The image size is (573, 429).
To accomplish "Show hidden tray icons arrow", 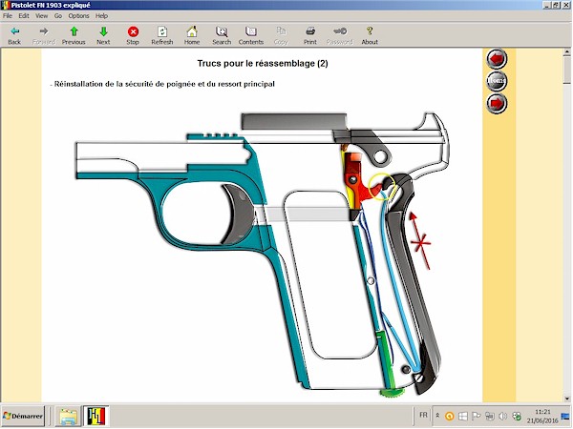I will click(437, 416).
